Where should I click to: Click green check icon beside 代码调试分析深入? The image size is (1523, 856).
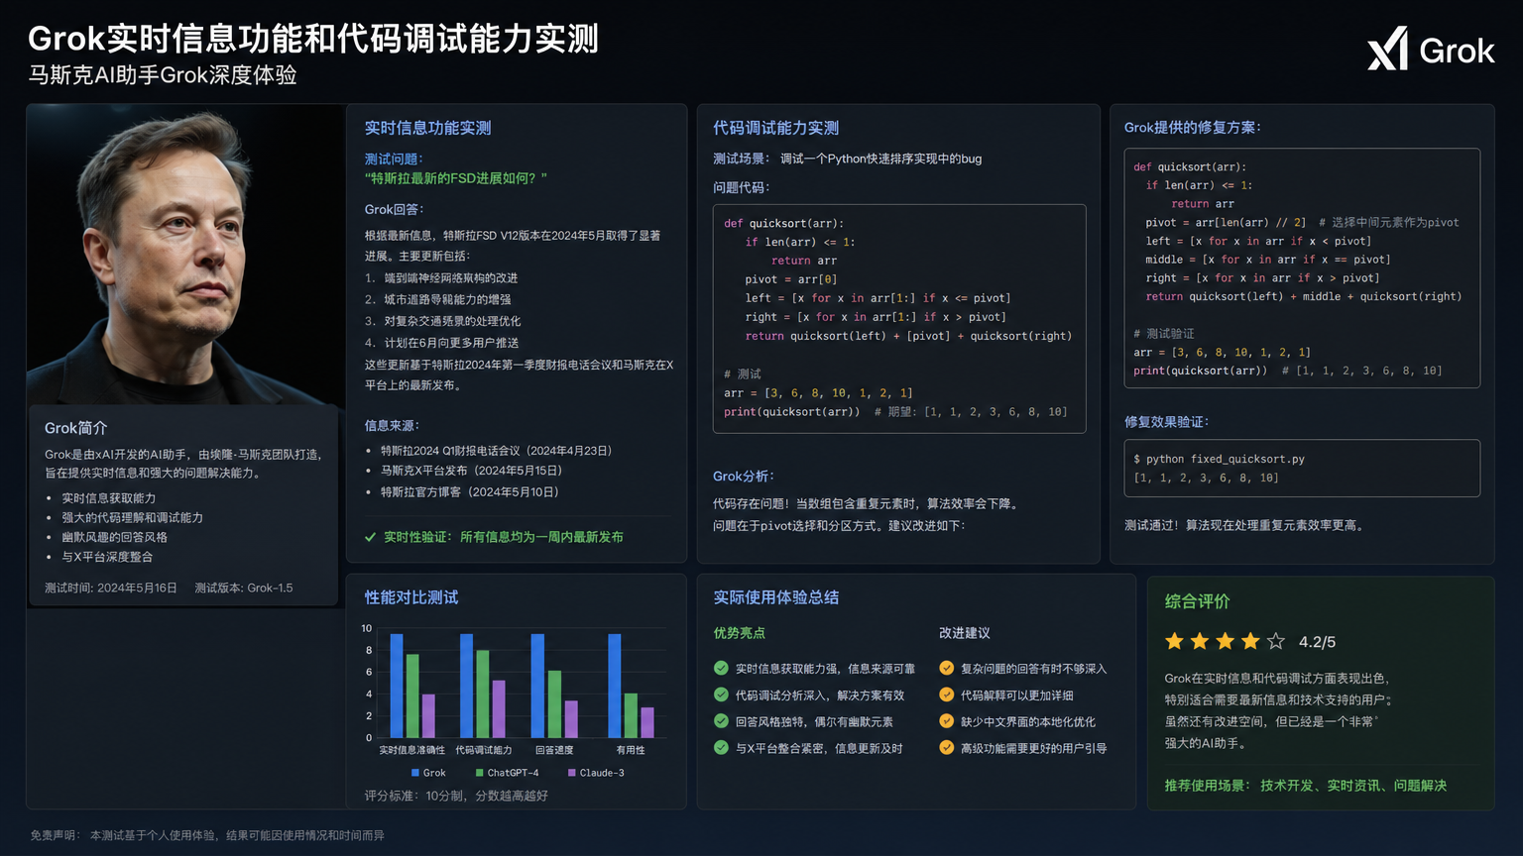(x=721, y=695)
